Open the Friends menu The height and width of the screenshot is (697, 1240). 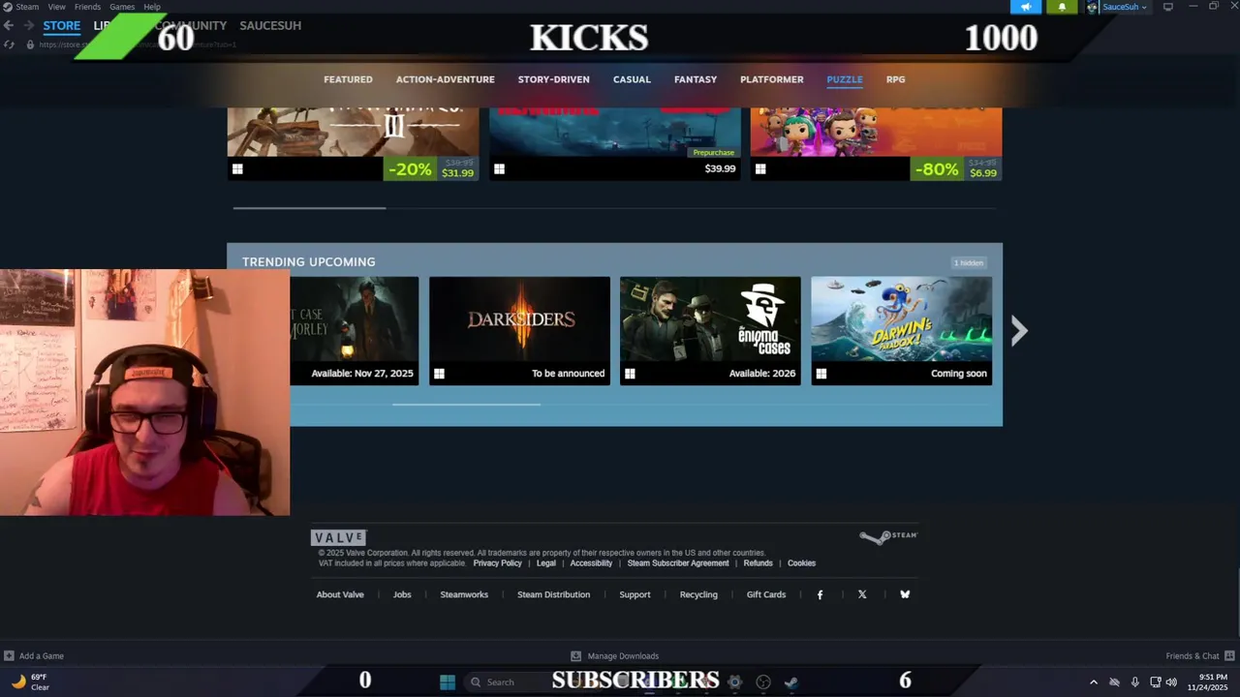pos(87,7)
